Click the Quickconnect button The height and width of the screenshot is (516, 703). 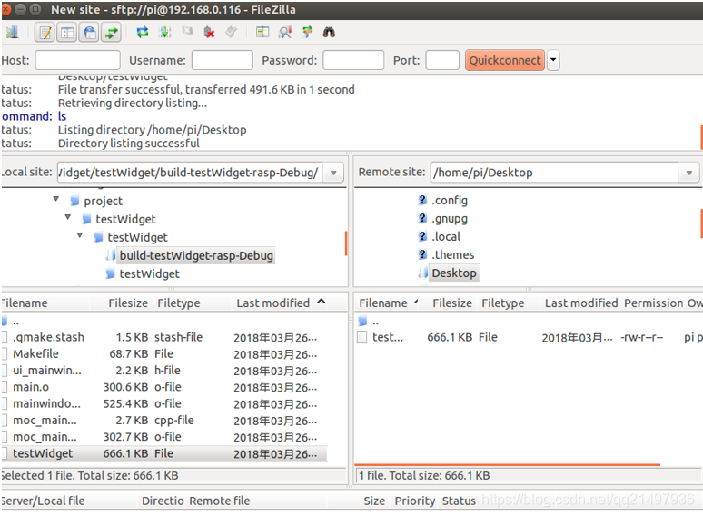pos(505,60)
